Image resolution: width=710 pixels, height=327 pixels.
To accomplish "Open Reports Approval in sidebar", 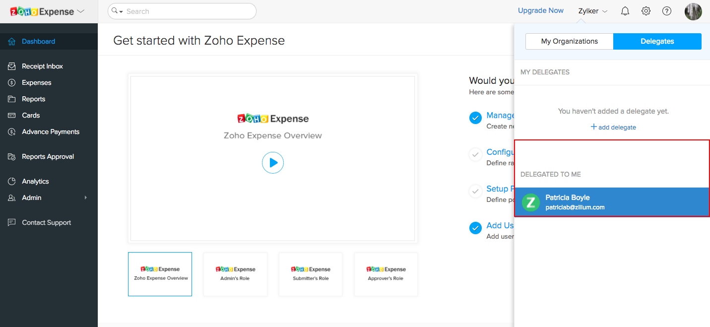I will [x=48, y=156].
